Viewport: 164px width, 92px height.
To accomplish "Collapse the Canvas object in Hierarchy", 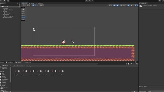I will (x=2, y=15).
